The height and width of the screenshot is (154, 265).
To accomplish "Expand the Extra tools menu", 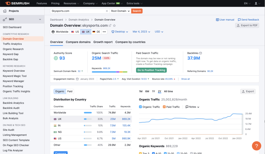I will 135,3.
